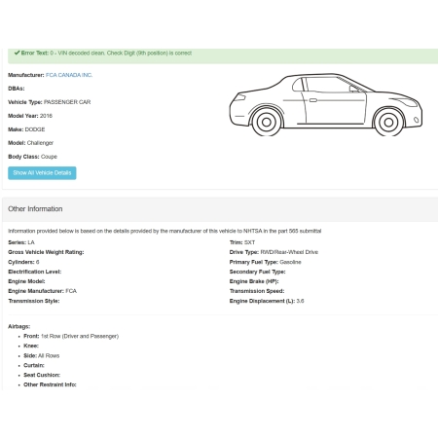Select the Drive Type RWD/Rear-Wheel Drive text
This screenshot has height=438, width=438.
coord(274,252)
